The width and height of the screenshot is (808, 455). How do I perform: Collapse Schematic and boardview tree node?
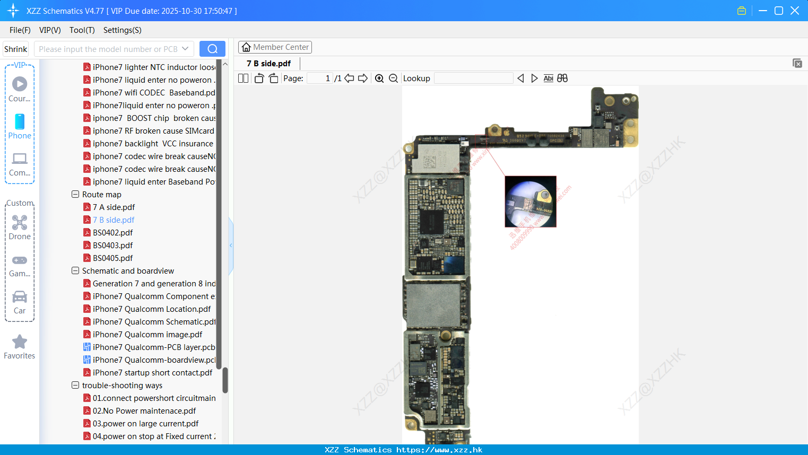point(75,270)
